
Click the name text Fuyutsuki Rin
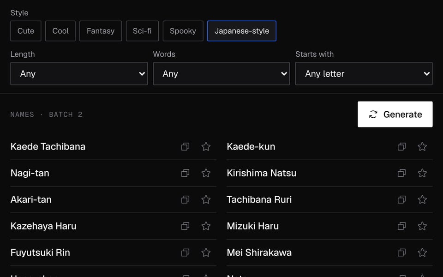tap(40, 253)
